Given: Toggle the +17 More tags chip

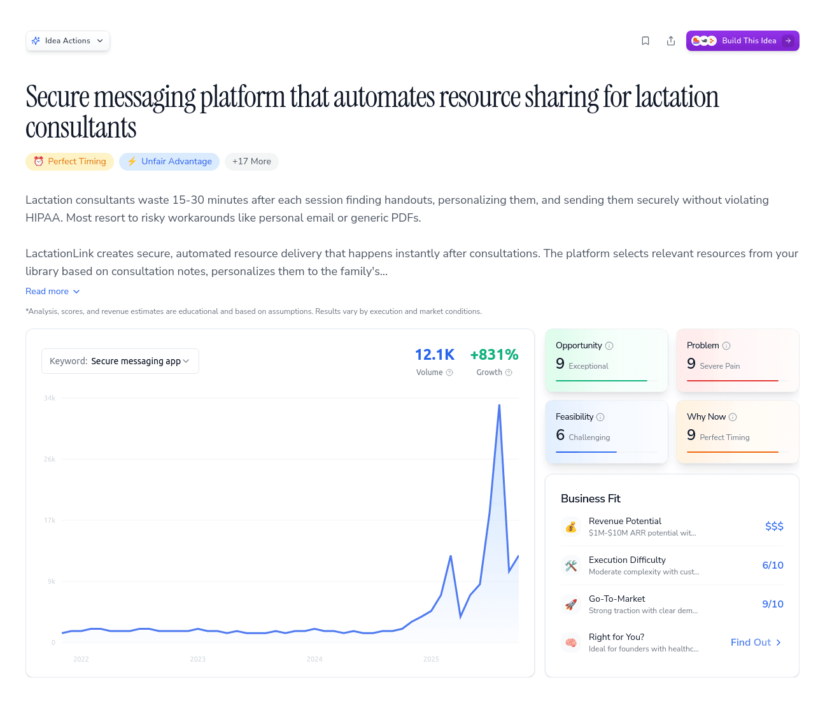Looking at the screenshot, I should 251,162.
